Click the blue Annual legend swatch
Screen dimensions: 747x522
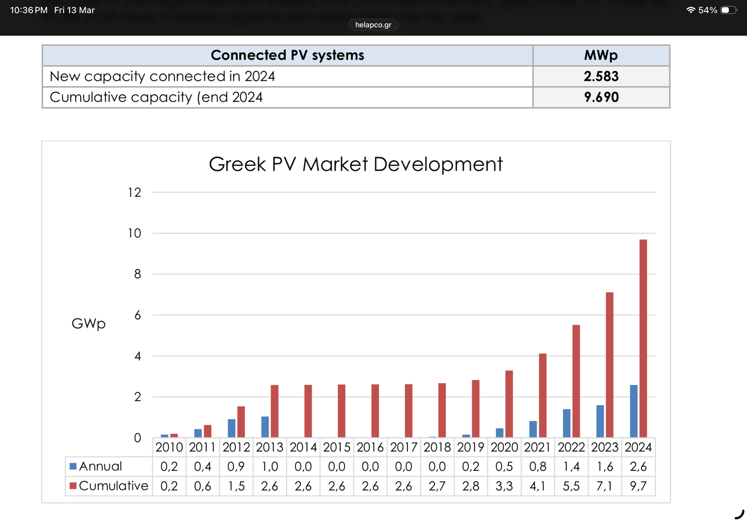point(73,466)
